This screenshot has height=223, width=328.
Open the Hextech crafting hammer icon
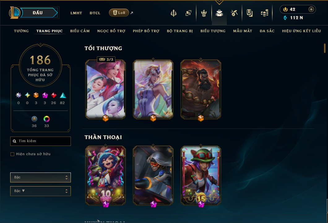click(x=234, y=13)
